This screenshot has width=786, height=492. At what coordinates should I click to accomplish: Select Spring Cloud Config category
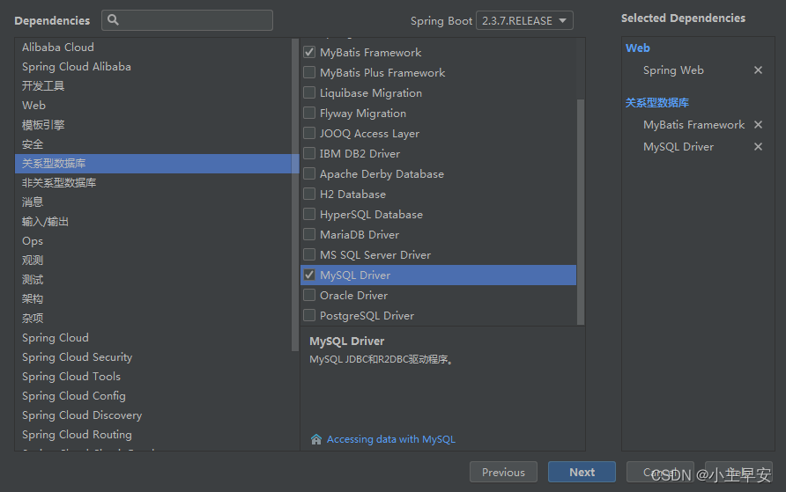(153, 396)
